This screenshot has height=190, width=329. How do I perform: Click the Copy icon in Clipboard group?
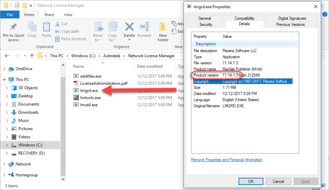coord(32,27)
